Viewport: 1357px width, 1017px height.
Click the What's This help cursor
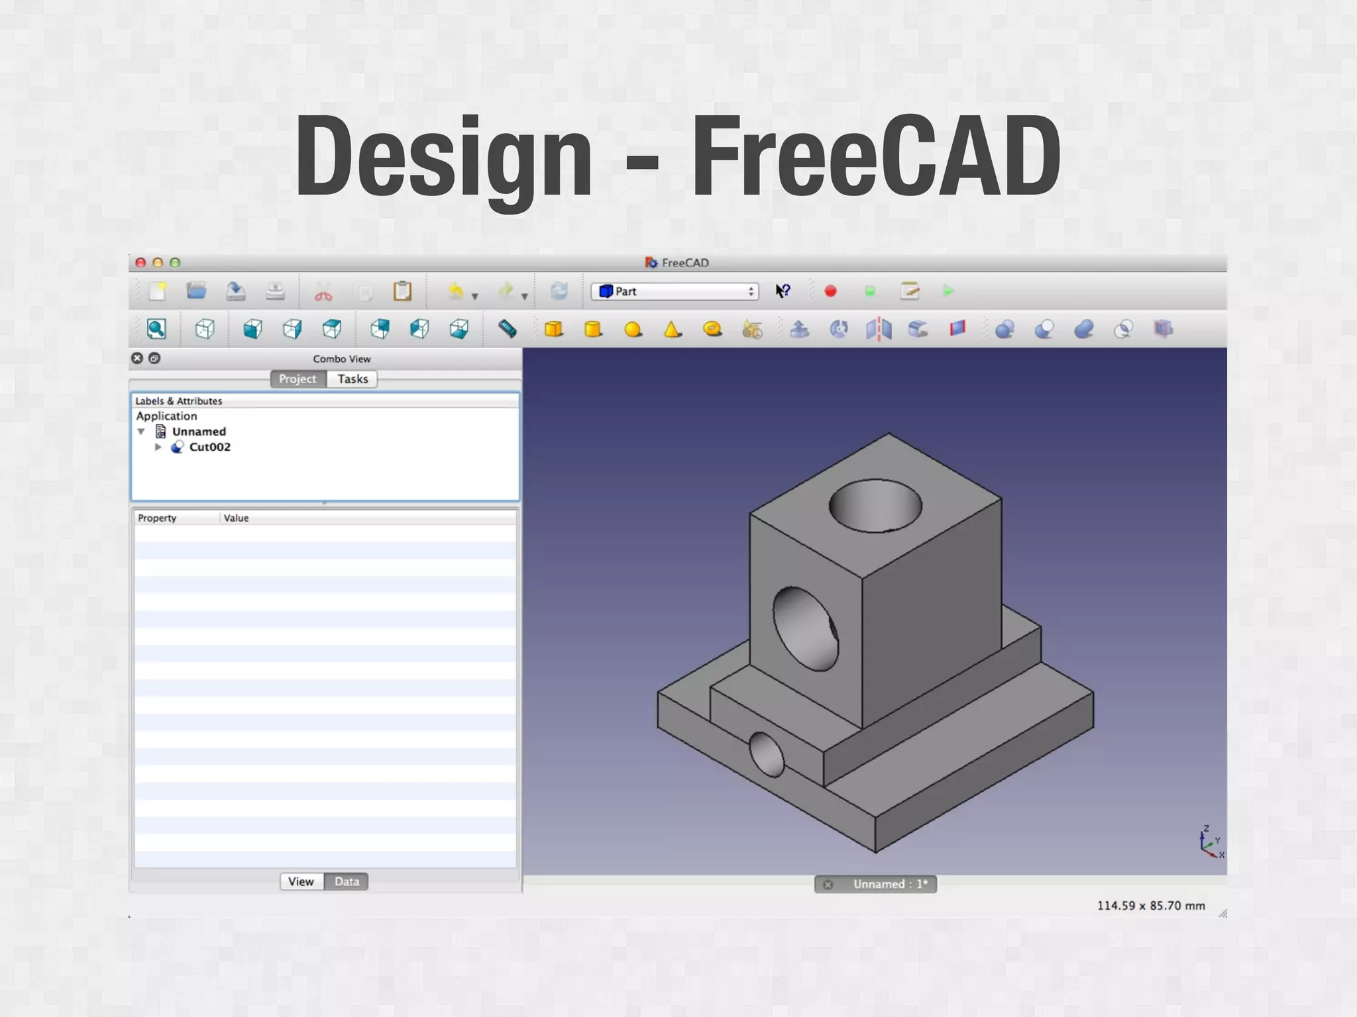click(x=783, y=291)
